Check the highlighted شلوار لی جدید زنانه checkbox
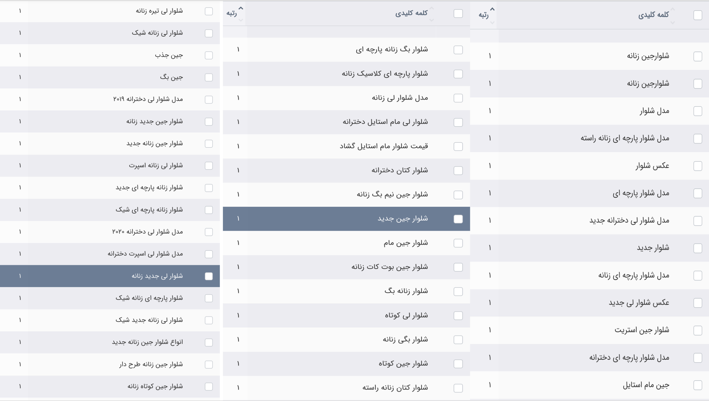Viewport: 709px width, 401px height. [209, 276]
